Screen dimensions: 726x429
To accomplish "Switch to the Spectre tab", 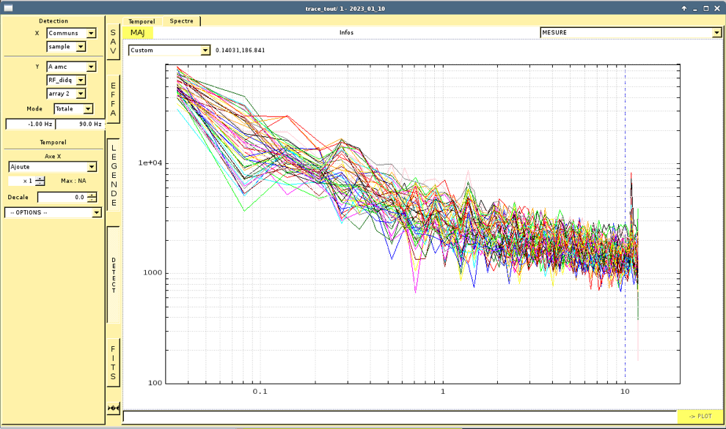I will (x=182, y=21).
